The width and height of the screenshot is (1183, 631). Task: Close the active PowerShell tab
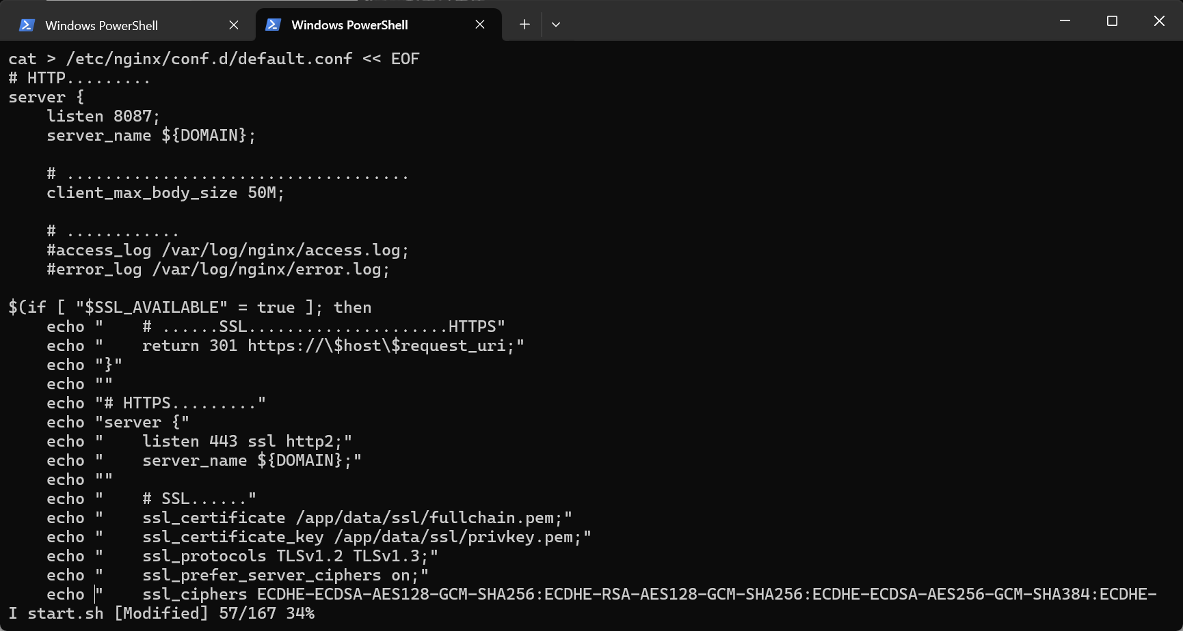(x=479, y=24)
